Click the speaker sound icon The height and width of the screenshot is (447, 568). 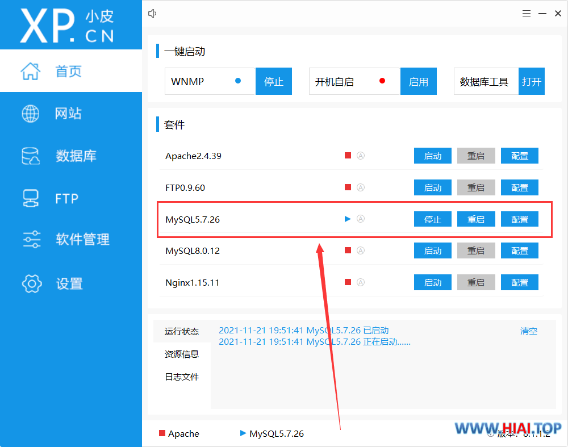point(152,14)
